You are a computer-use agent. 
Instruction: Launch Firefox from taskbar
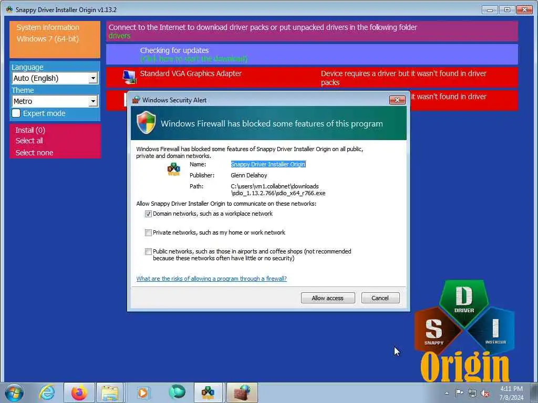click(x=79, y=393)
